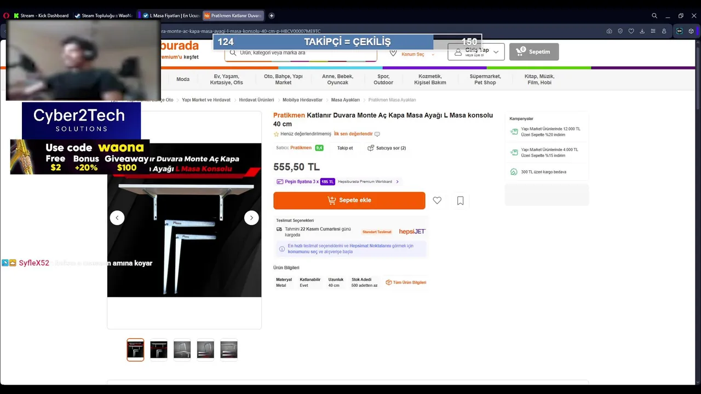Image resolution: width=701 pixels, height=394 pixels.
Task: Open seller Pratikmen link next to Satıcı
Action: (301, 148)
